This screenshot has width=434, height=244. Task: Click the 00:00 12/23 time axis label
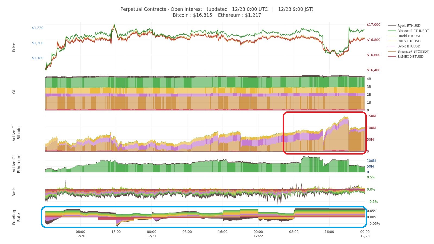[365, 234]
